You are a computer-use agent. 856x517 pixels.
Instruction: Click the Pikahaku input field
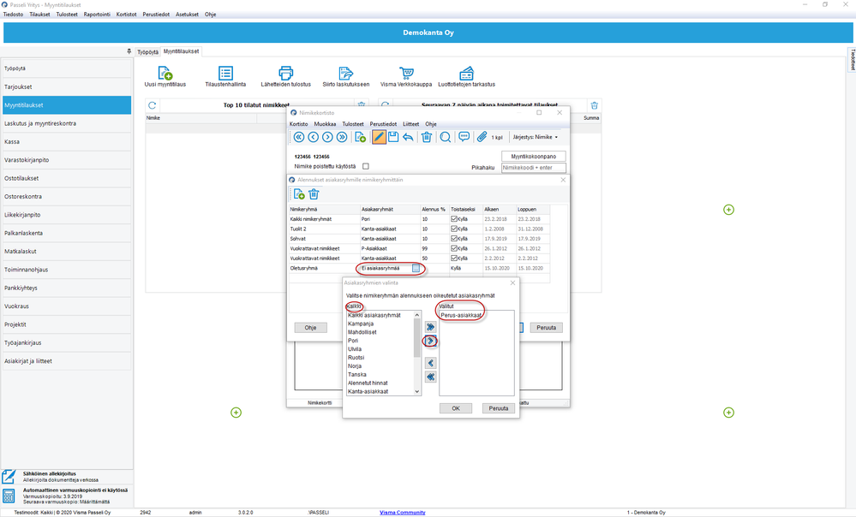533,168
